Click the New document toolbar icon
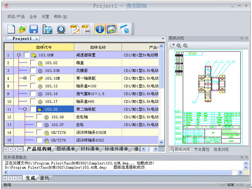 (x=11, y=29)
